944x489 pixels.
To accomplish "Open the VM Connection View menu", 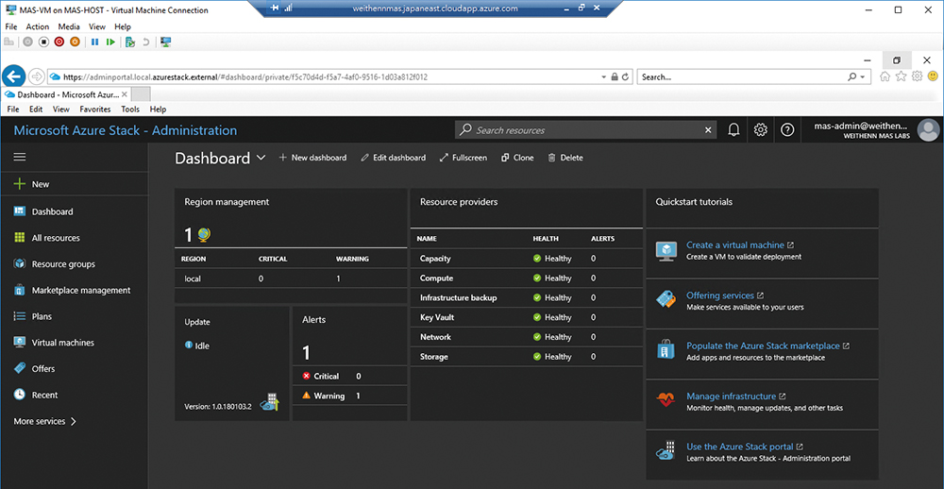I will [x=97, y=26].
